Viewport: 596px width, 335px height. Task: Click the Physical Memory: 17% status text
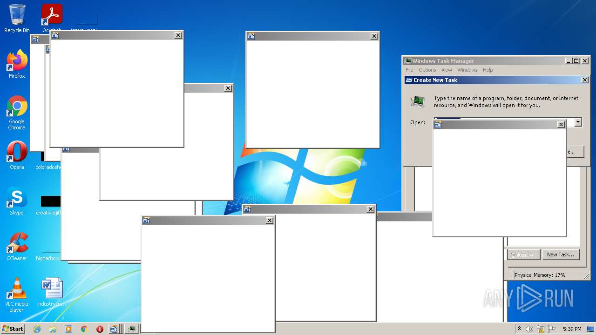click(x=540, y=275)
